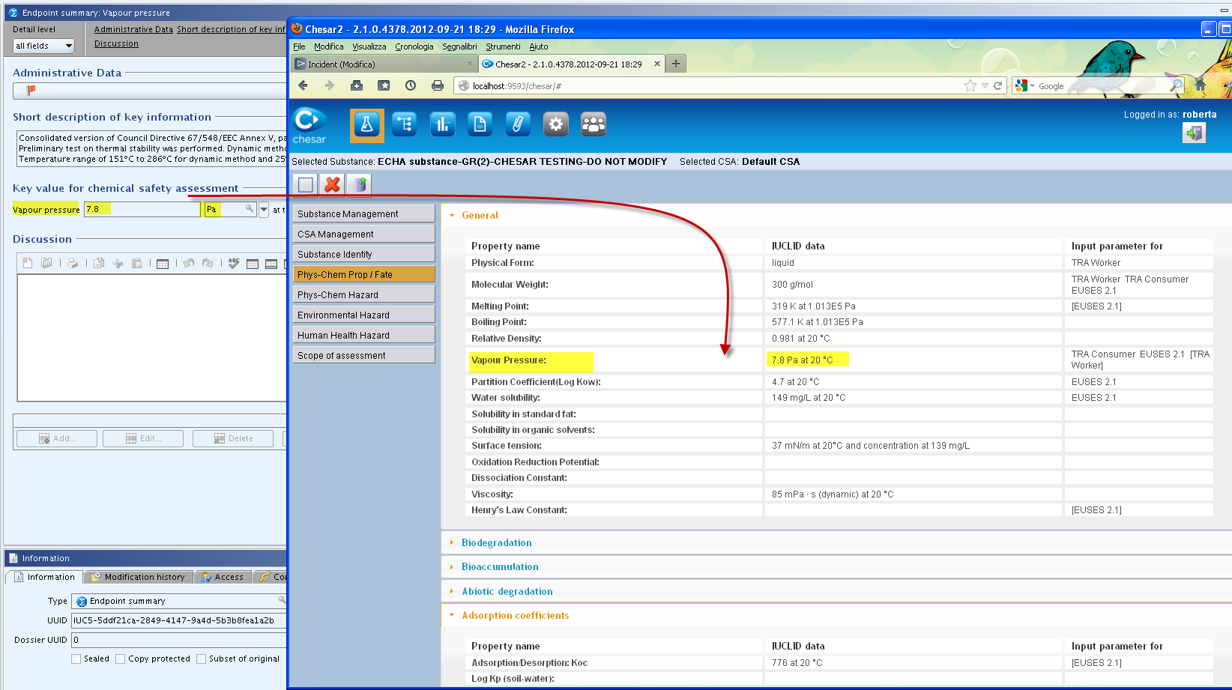Open Phys-Chem Hazard in the sidebar

363,294
